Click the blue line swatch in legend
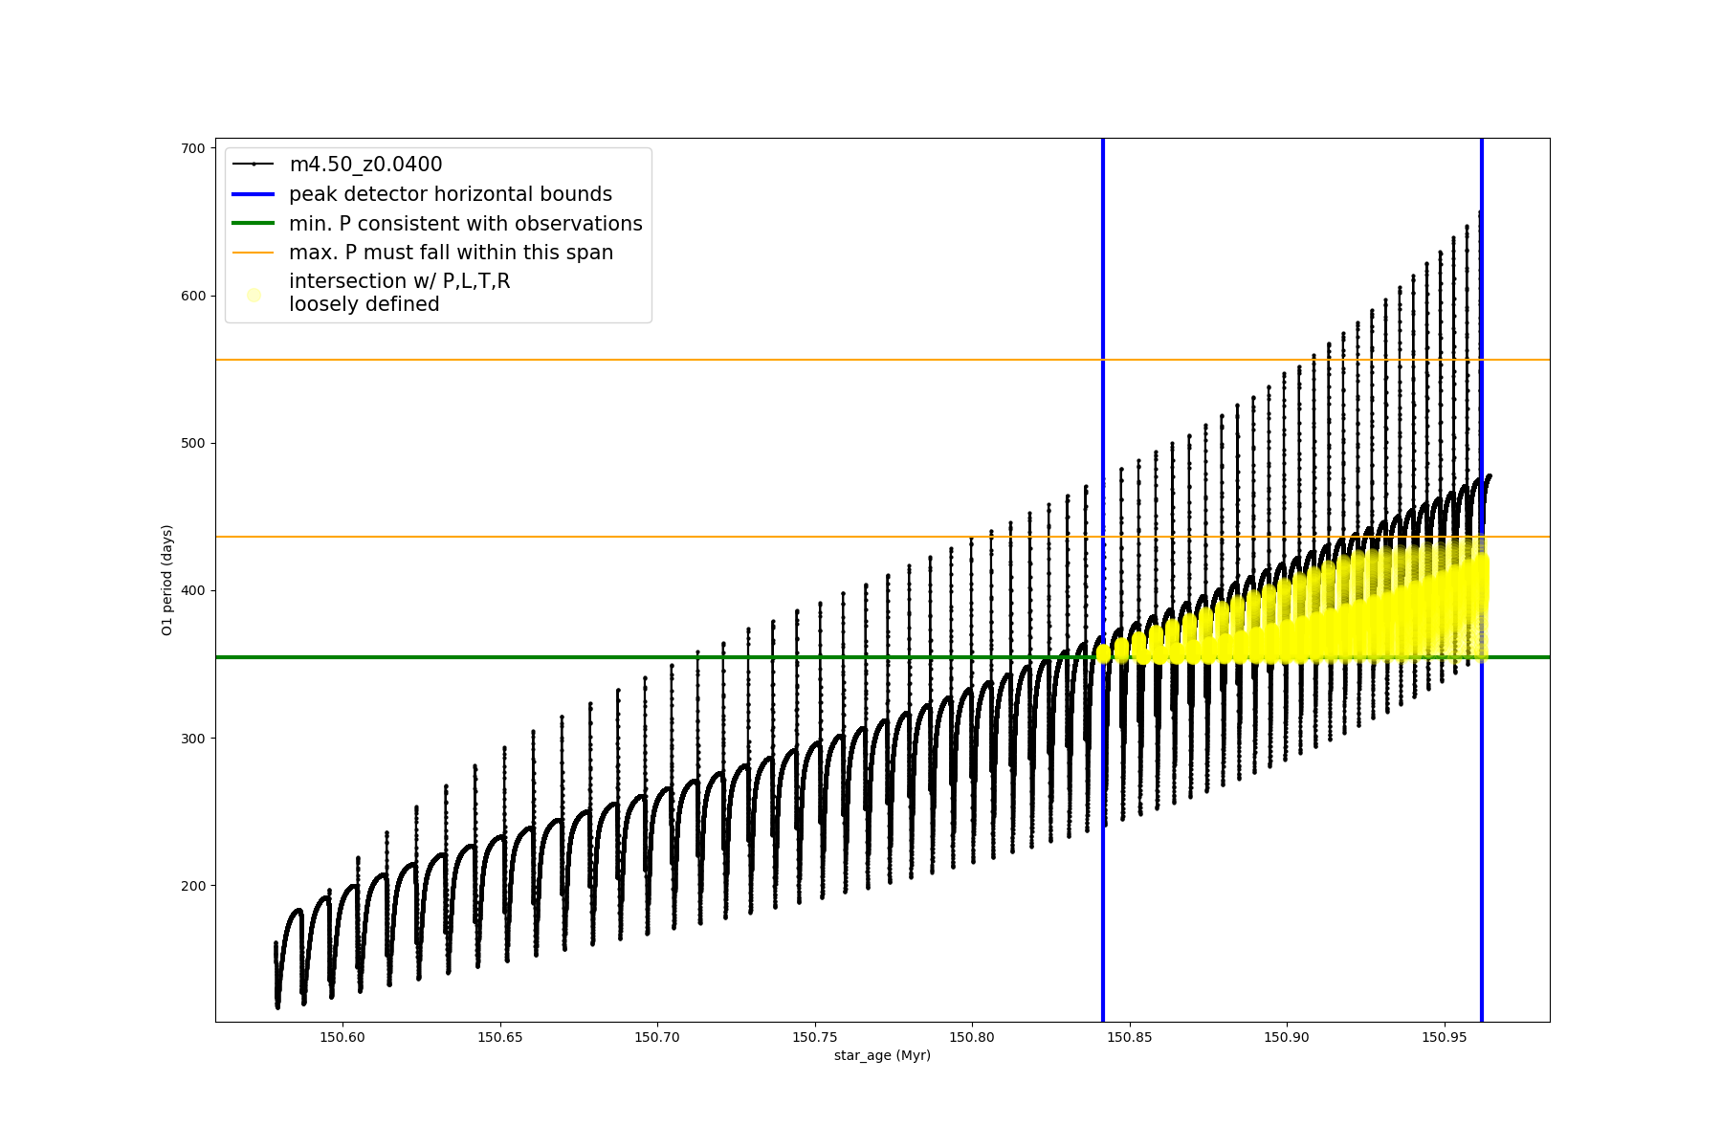Screen dimensions: 1722x1148 coord(254,194)
